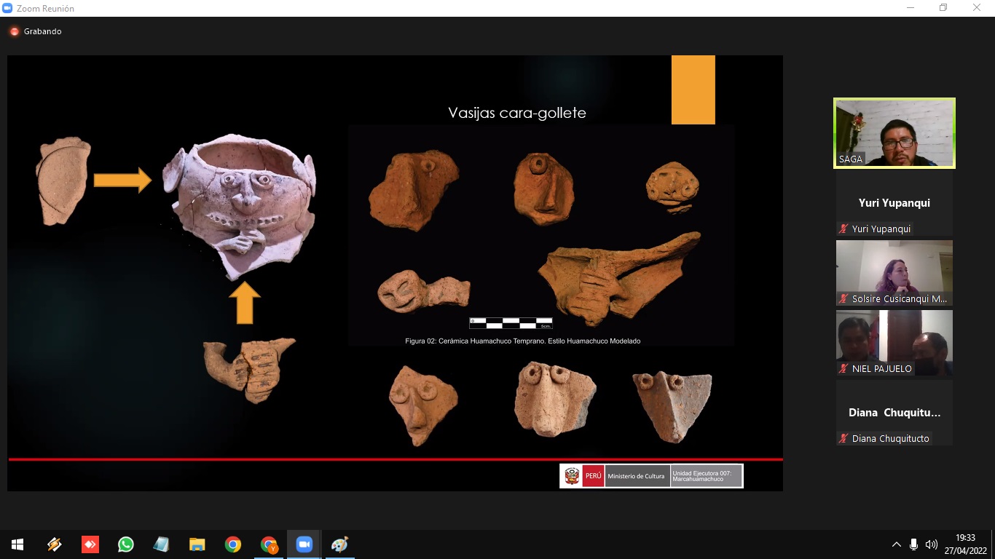Click muted mic icon beside Solsire Cusicanqui

[843, 298]
